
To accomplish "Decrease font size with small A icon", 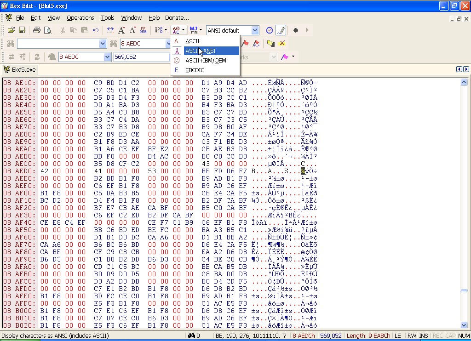I will 132,30.
